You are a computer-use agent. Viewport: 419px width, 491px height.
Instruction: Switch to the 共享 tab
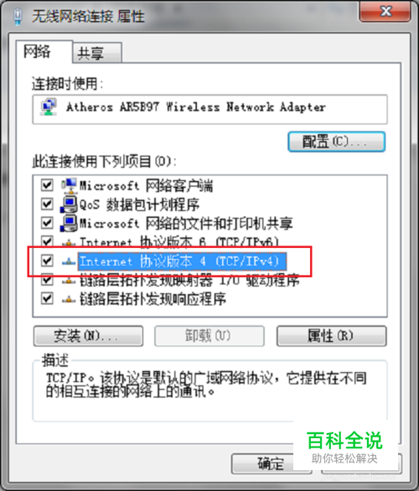pyautogui.click(x=97, y=53)
